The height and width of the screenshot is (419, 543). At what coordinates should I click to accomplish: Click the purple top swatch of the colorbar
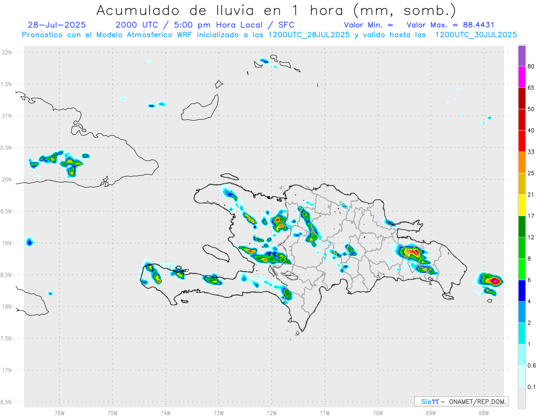pyautogui.click(x=522, y=56)
